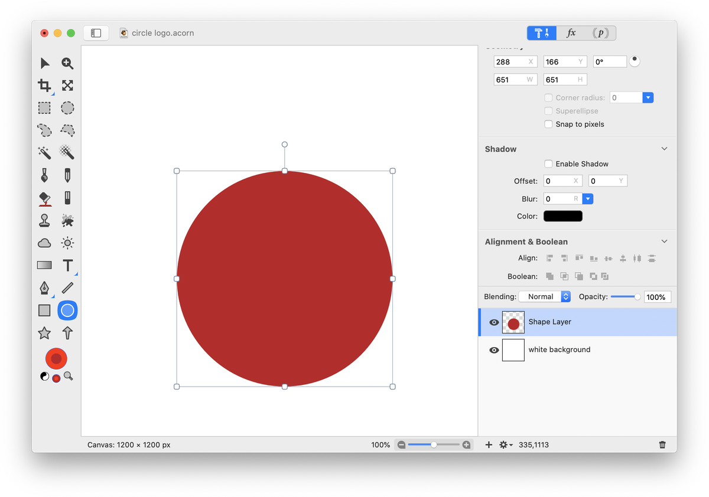Select the Text tool
The width and height of the screenshot is (709, 497).
[x=68, y=266]
